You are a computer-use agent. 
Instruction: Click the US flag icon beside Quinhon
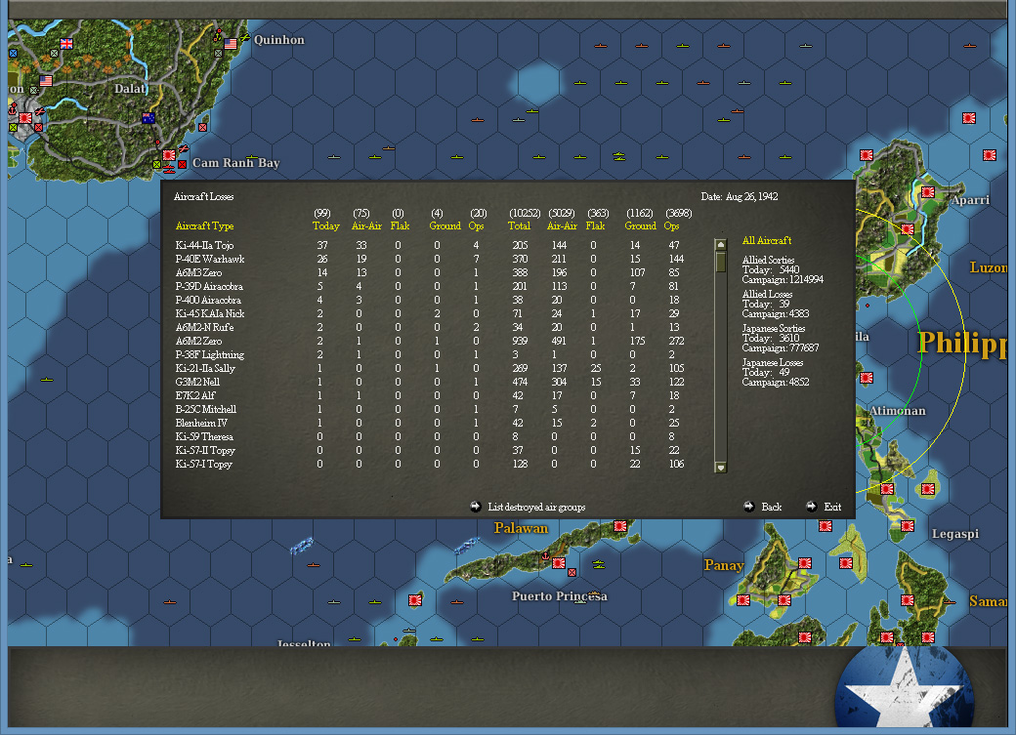tap(231, 44)
